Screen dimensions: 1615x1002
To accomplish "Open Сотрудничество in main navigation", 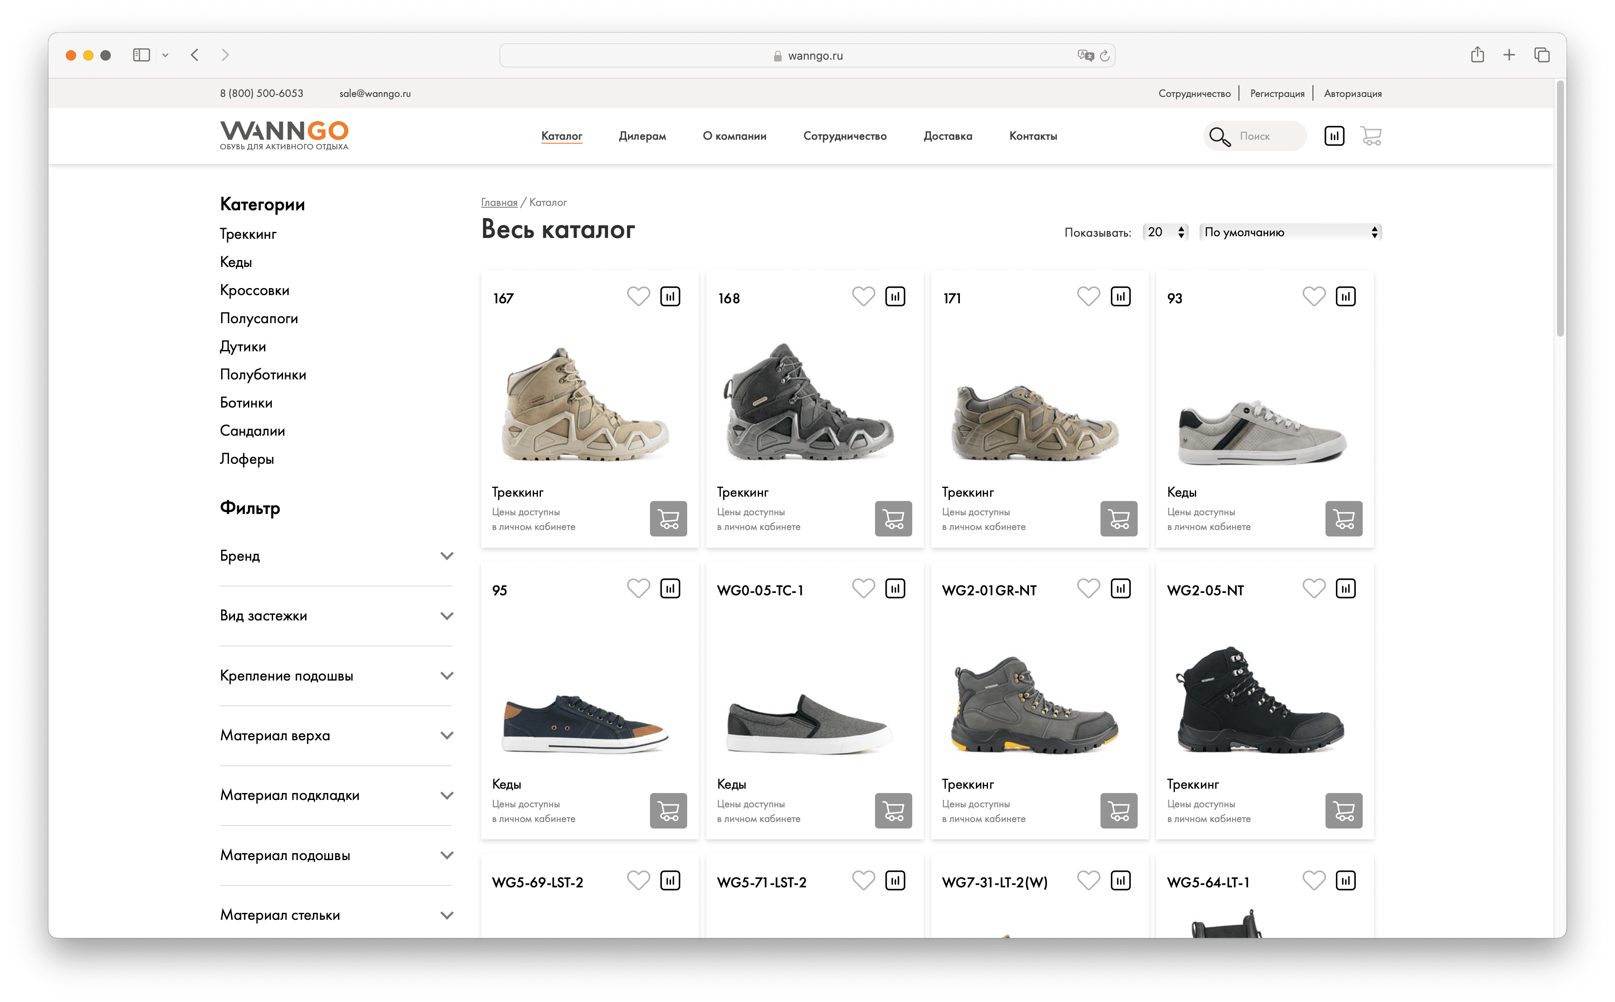I will pyautogui.click(x=844, y=136).
